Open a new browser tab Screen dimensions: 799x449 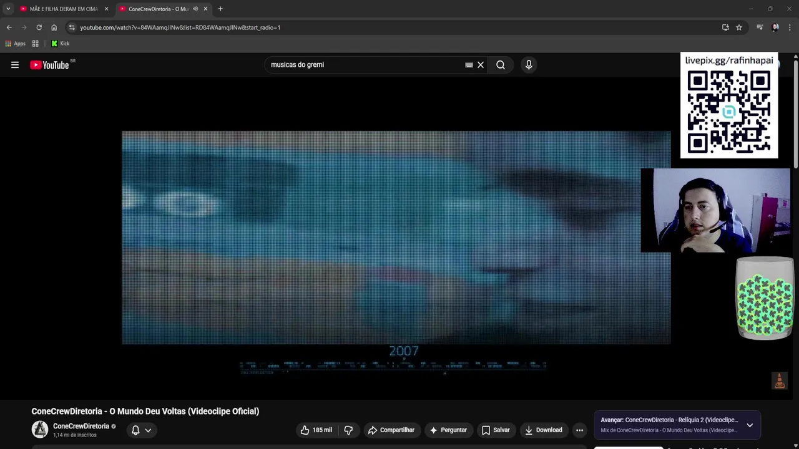coord(220,9)
